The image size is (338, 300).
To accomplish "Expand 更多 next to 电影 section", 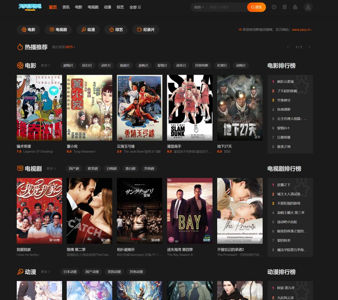I will (45, 65).
